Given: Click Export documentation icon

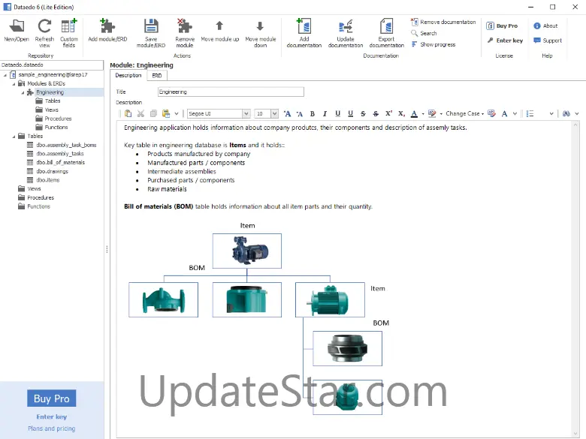Looking at the screenshot, I should point(386,26).
